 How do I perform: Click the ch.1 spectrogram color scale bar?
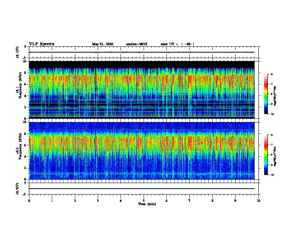click(266, 94)
